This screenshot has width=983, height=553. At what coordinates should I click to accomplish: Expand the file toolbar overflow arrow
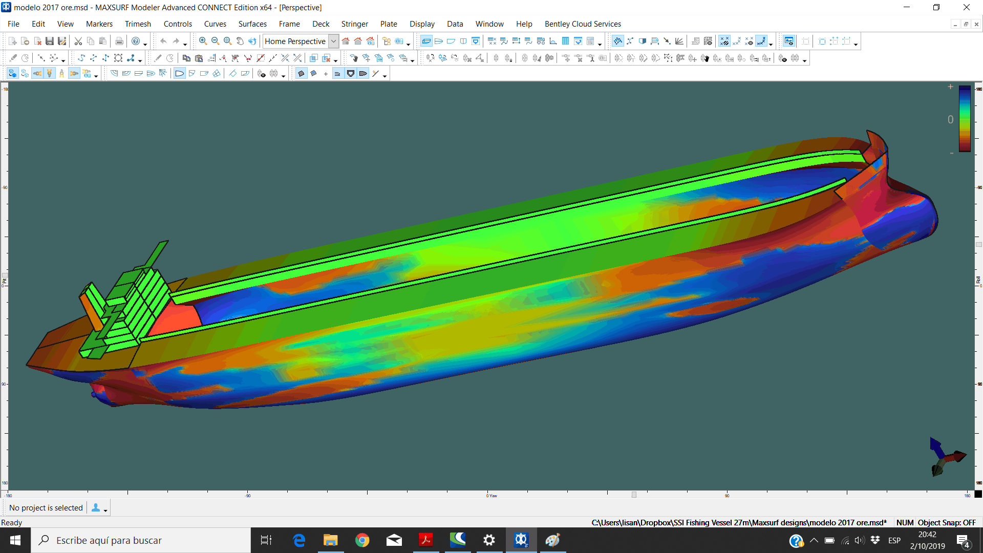pos(145,44)
